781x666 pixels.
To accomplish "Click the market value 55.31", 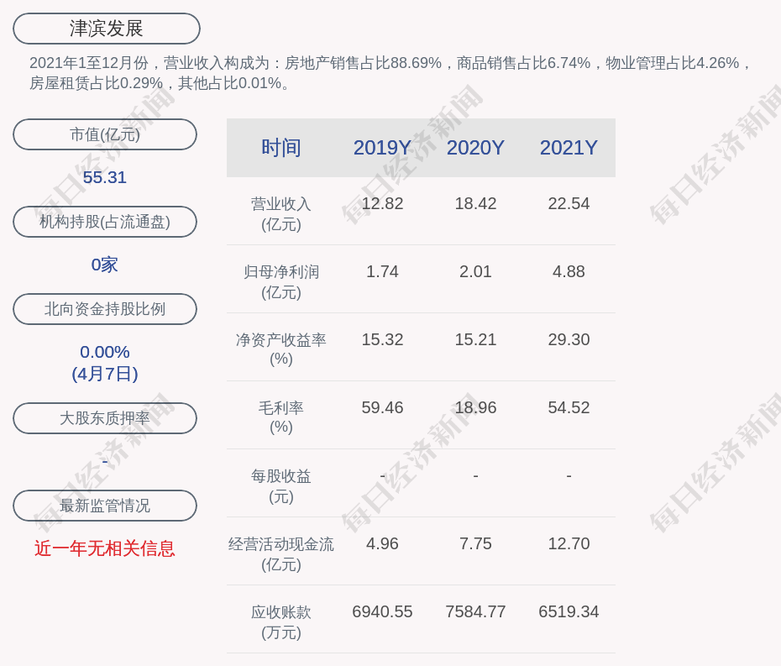I will tap(105, 177).
